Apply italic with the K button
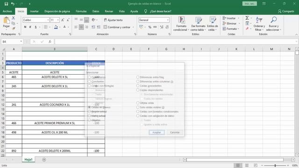The image size is (299, 168). point(30,27)
